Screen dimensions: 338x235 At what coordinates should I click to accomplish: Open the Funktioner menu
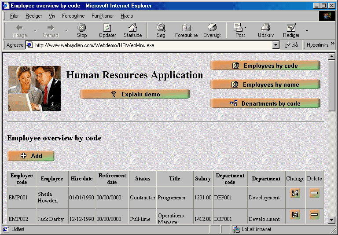103,16
